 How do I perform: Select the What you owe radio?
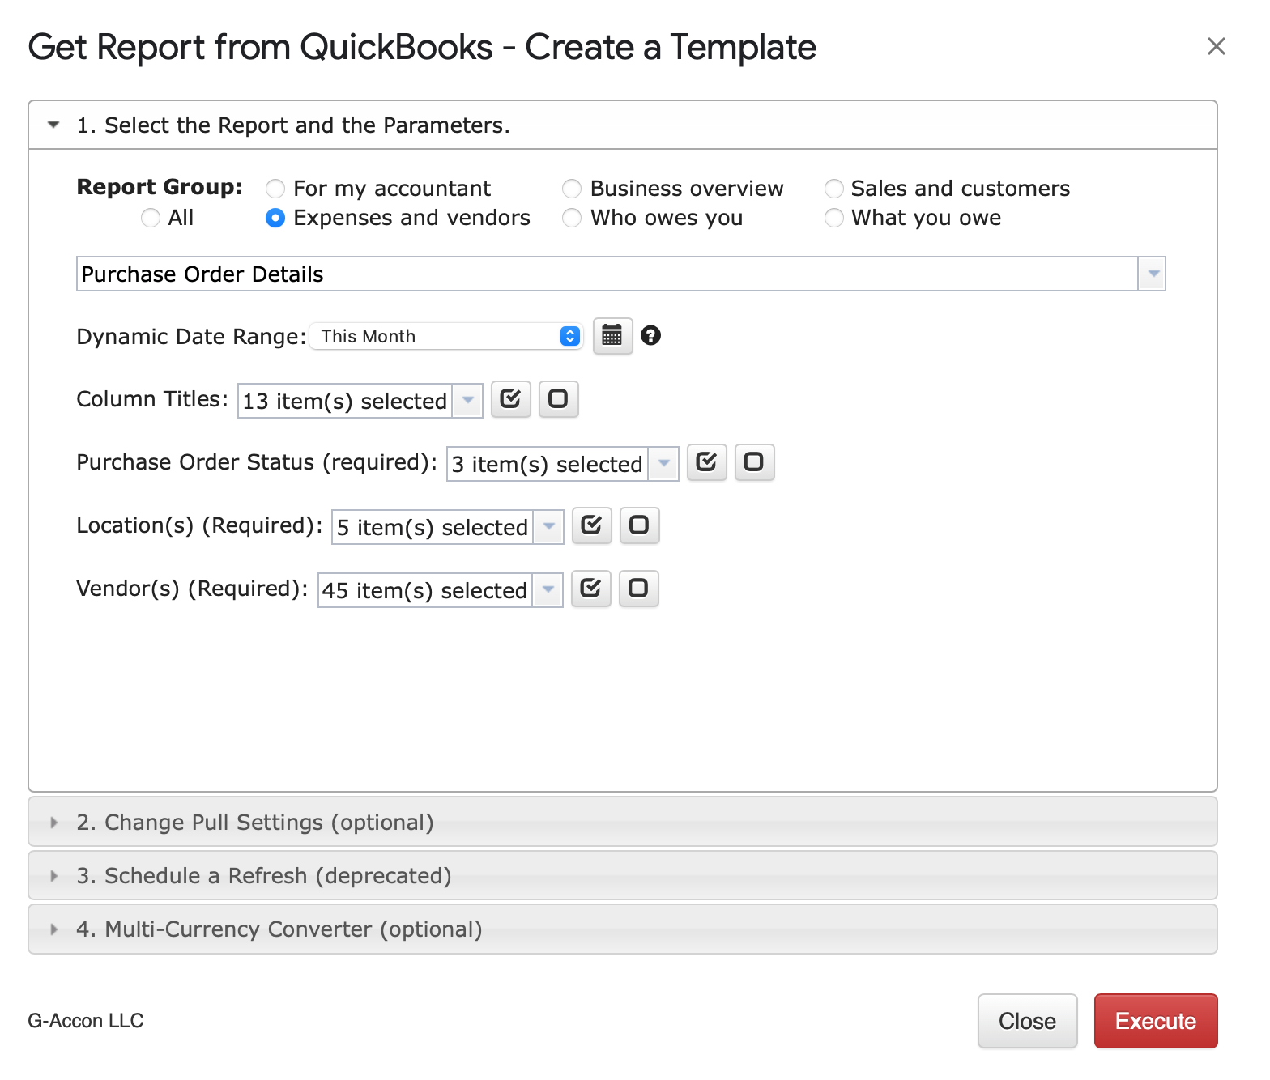pos(833,218)
